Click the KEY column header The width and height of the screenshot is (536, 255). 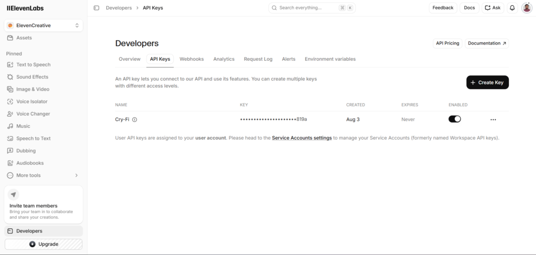244,105
